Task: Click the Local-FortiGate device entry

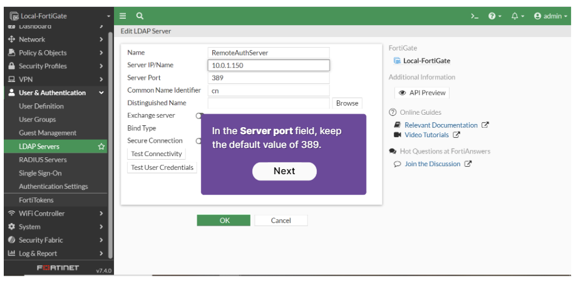Action: pyautogui.click(x=422, y=61)
